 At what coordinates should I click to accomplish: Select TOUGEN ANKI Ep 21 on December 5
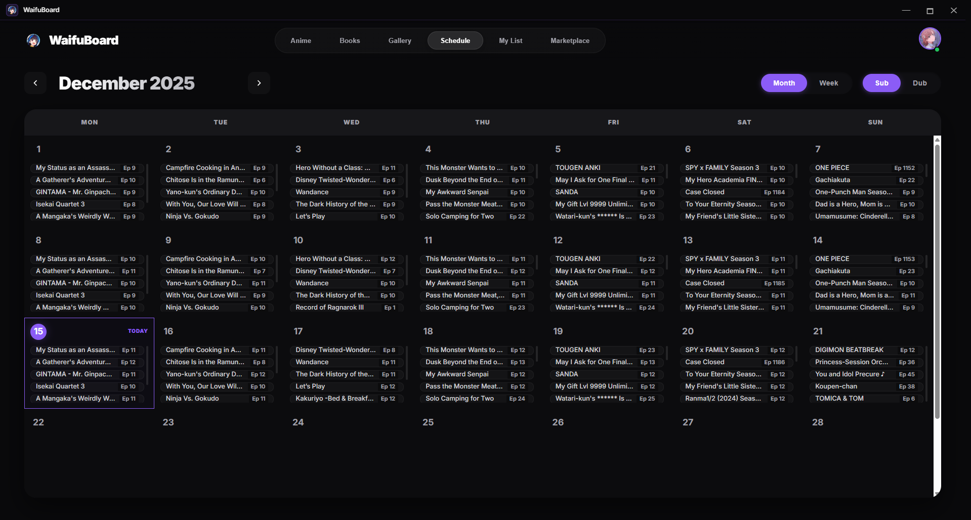click(606, 167)
